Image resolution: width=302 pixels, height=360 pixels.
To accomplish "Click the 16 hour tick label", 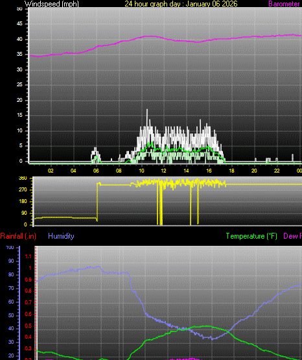I will pos(209,171).
